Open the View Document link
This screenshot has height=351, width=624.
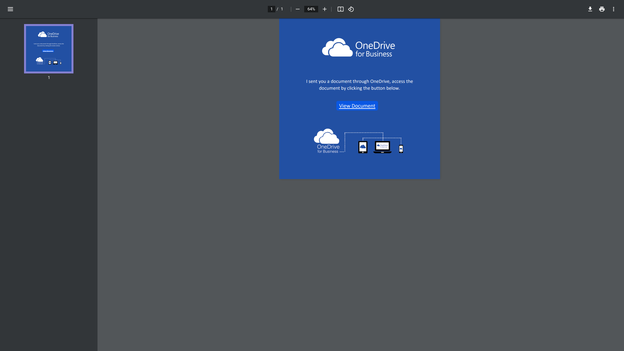(357, 106)
